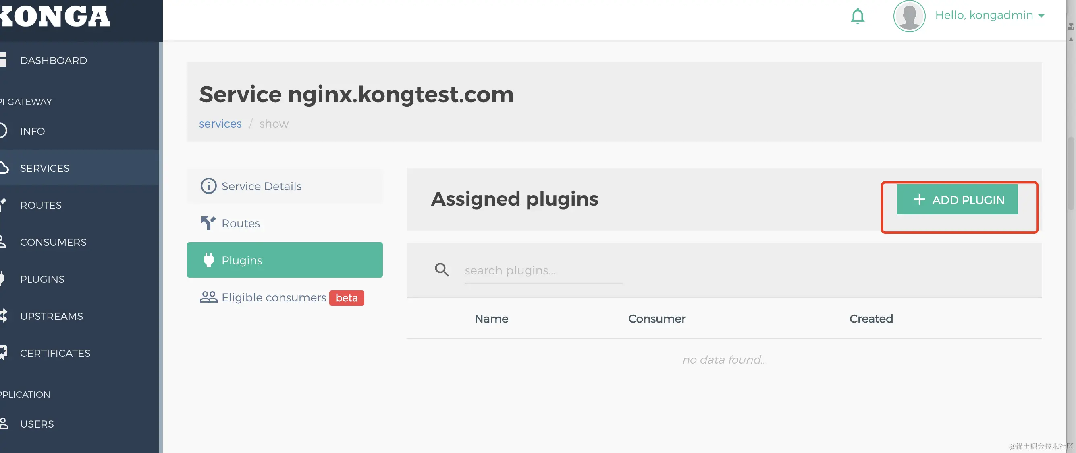The height and width of the screenshot is (453, 1076).
Task: Sort plugins by the Created column
Action: coord(870,319)
